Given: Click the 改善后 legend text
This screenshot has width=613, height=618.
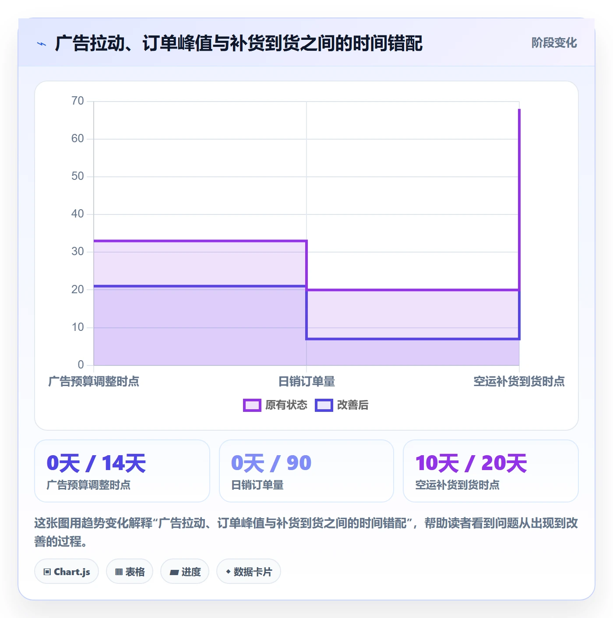Looking at the screenshot, I should click(352, 405).
